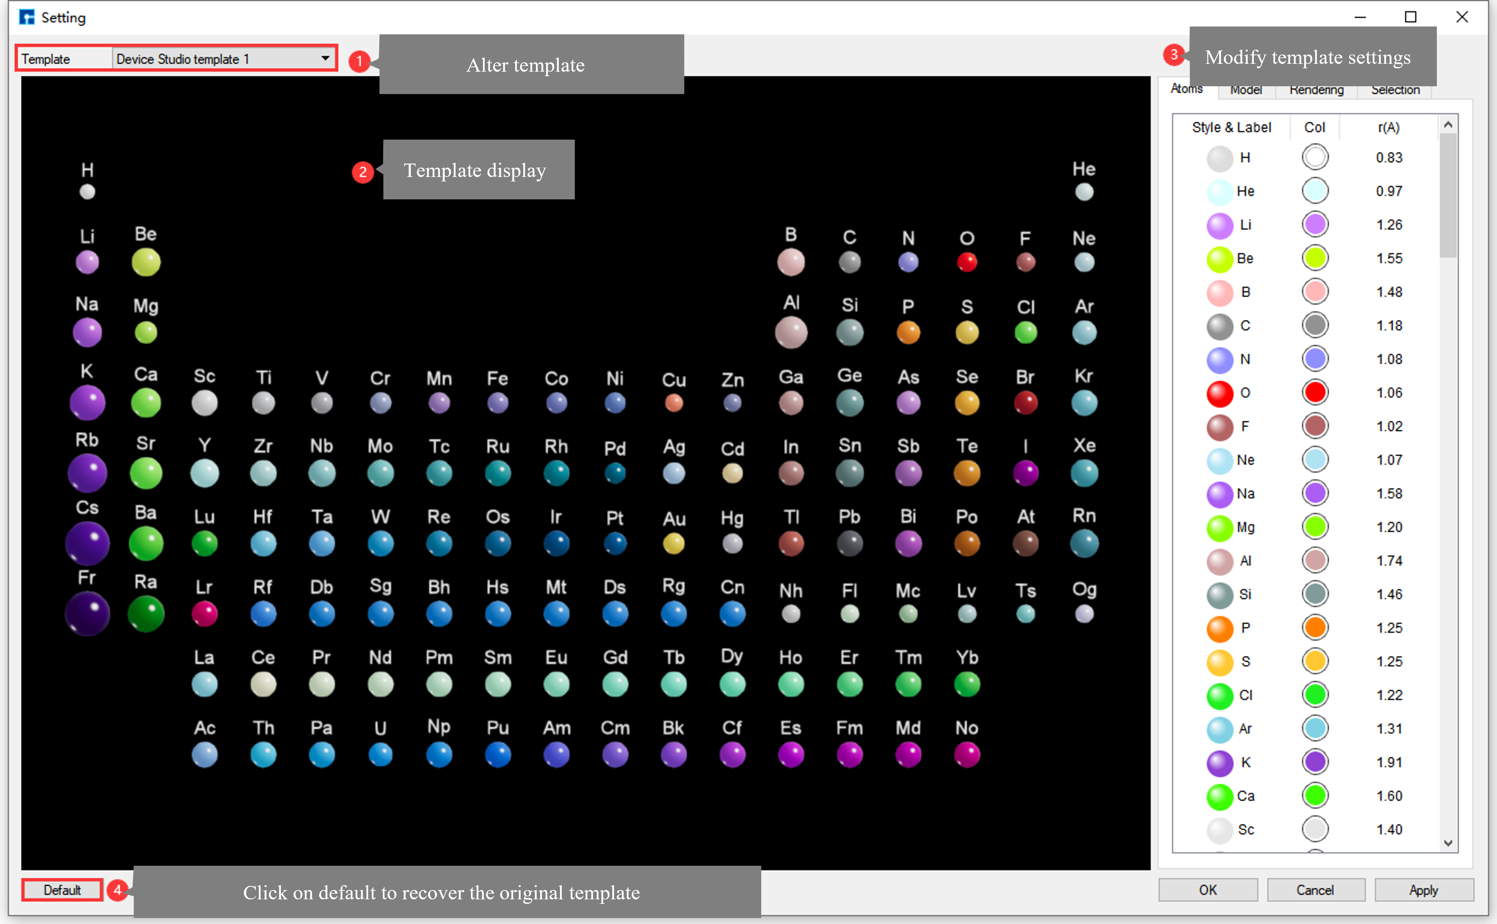Click the radius value 1.46 for Si
Image resolution: width=1497 pixels, height=924 pixels.
[1389, 595]
